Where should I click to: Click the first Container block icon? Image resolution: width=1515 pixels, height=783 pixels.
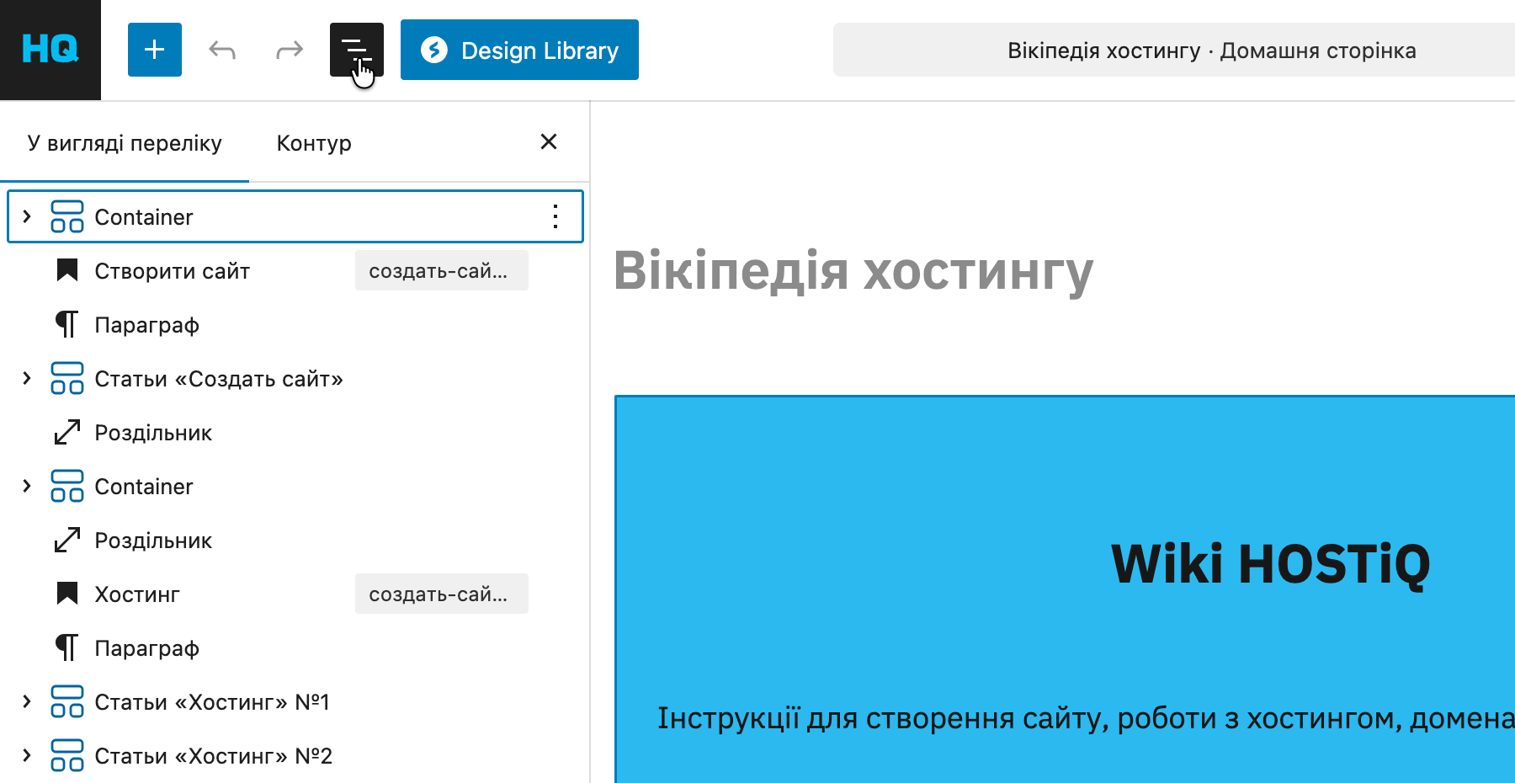67,216
